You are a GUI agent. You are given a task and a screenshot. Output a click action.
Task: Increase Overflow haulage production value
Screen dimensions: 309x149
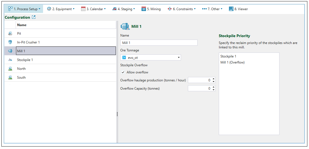coord(214,79)
